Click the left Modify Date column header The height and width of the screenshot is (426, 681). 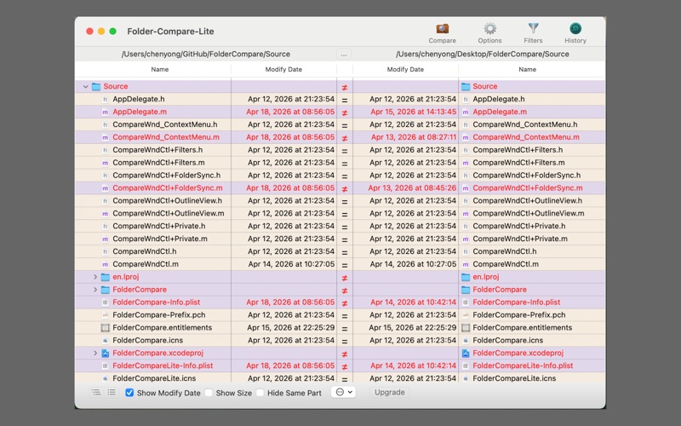tap(283, 69)
